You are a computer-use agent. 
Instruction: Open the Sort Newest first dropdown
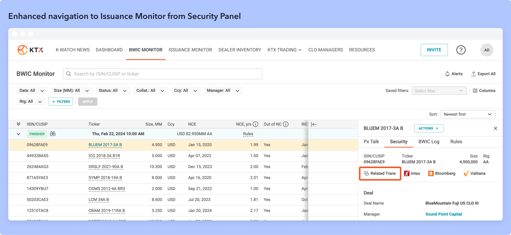point(468,114)
